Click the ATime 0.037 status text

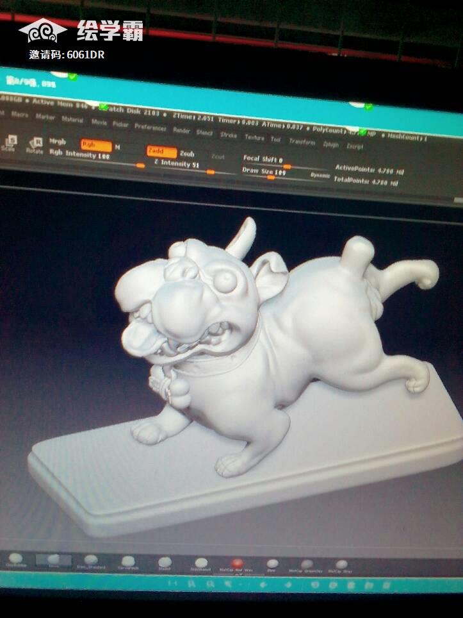282,126
